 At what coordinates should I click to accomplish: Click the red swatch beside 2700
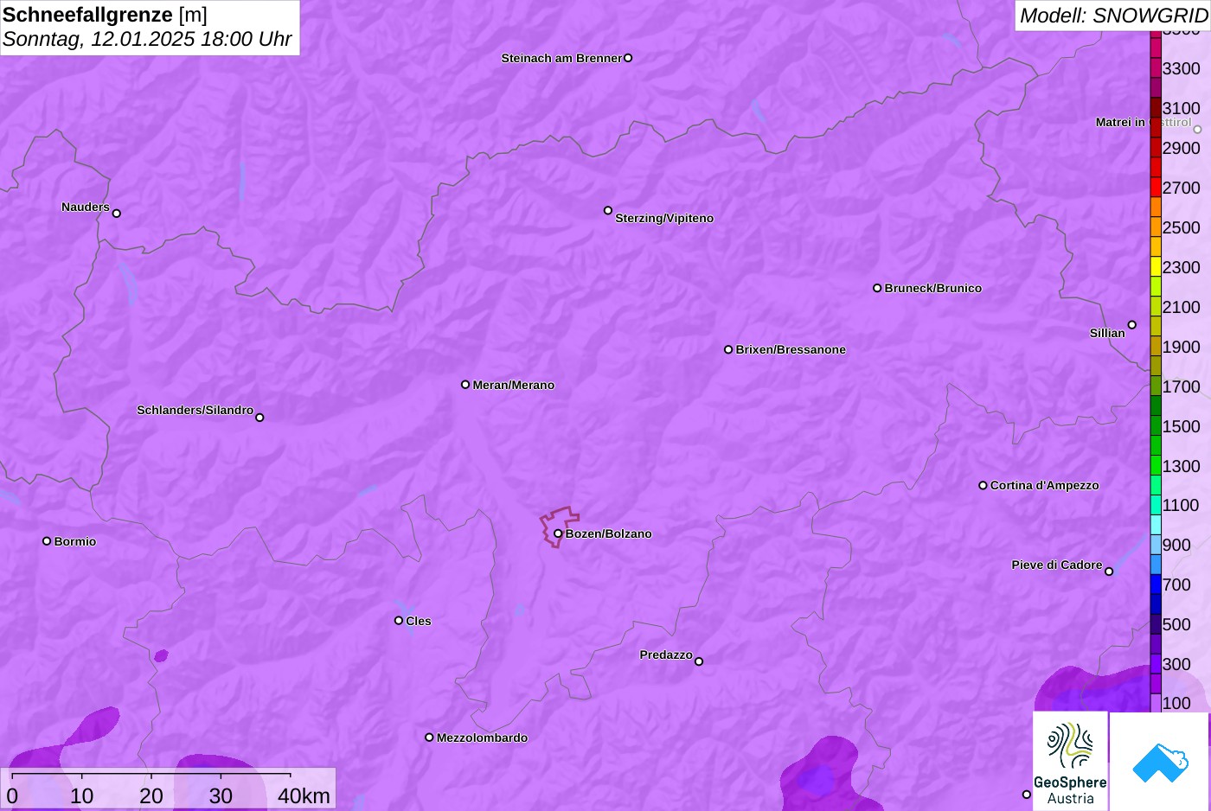point(1156,188)
